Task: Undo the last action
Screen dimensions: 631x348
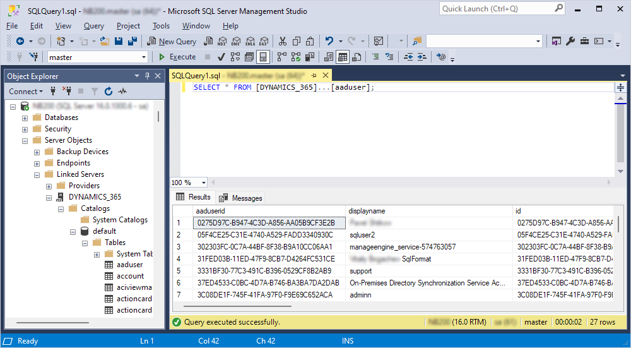Action: (x=329, y=41)
